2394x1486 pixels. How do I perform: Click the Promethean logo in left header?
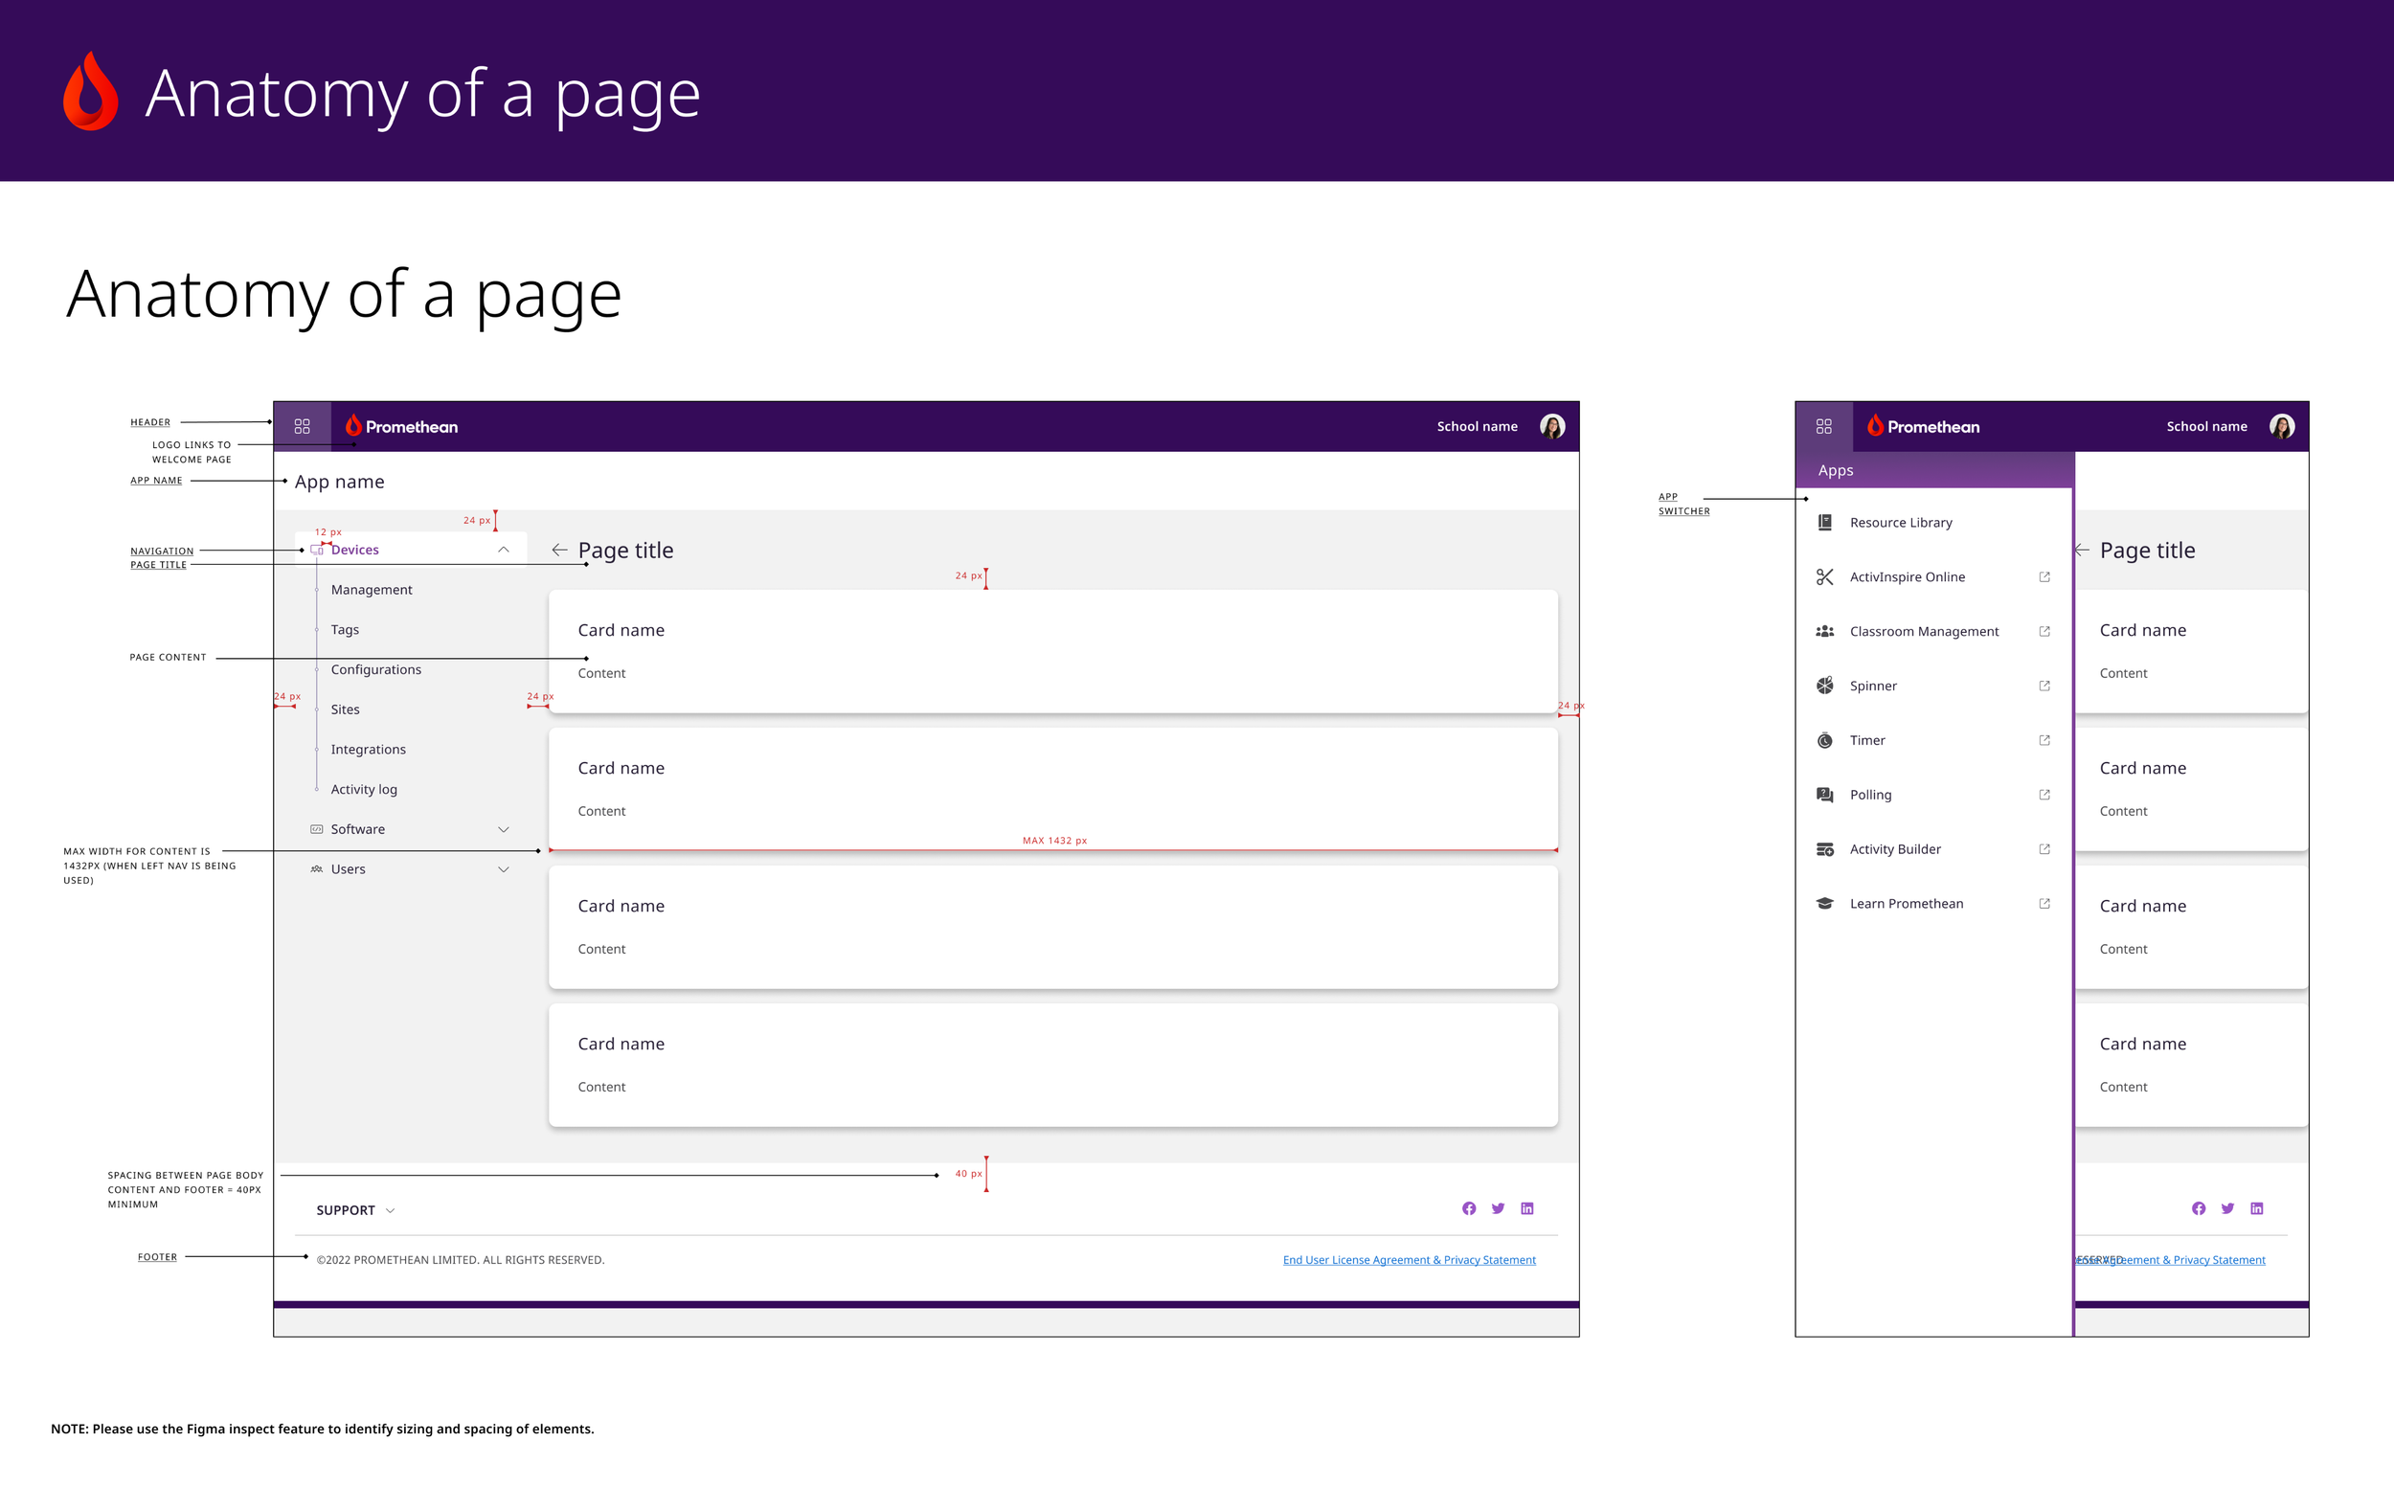pyautogui.click(x=402, y=426)
